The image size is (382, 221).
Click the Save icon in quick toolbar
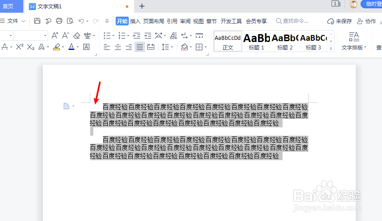[37, 21]
